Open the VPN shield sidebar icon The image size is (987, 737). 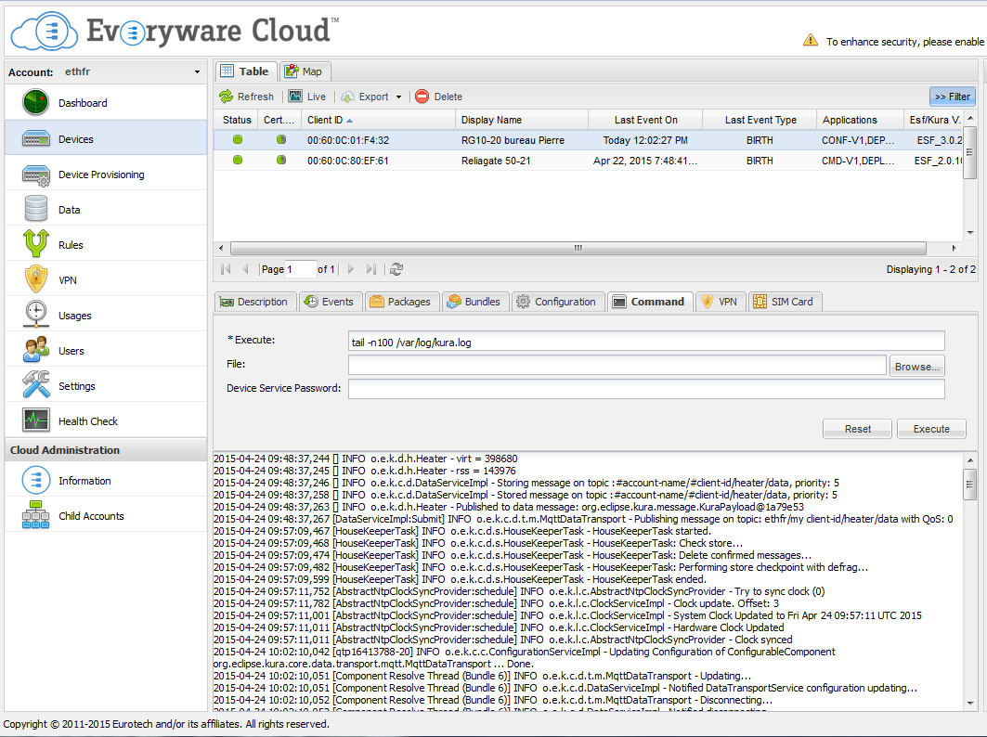pyautogui.click(x=36, y=280)
